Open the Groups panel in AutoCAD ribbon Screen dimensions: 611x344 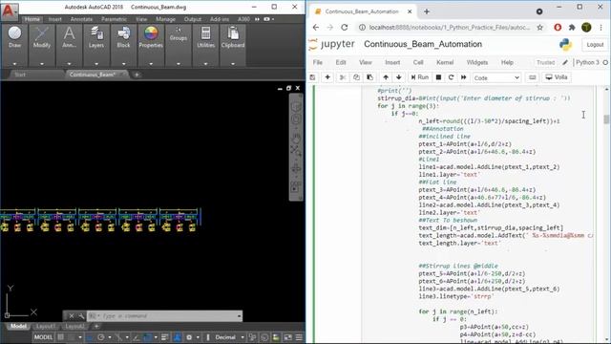[179, 34]
